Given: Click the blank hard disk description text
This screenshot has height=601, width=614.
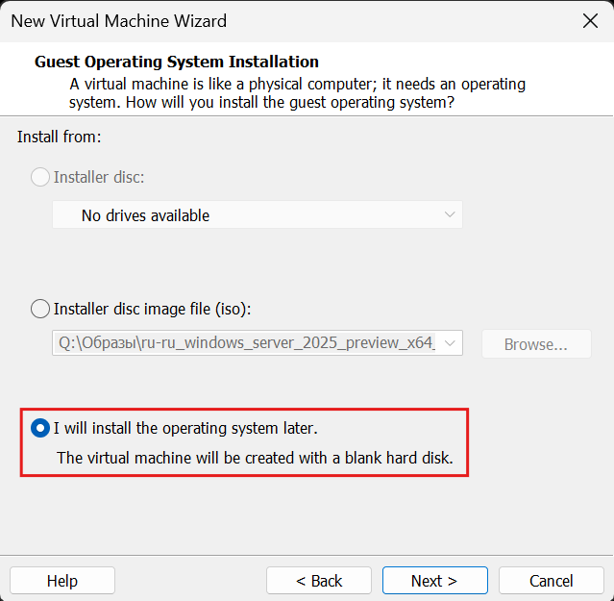Looking at the screenshot, I should [255, 457].
